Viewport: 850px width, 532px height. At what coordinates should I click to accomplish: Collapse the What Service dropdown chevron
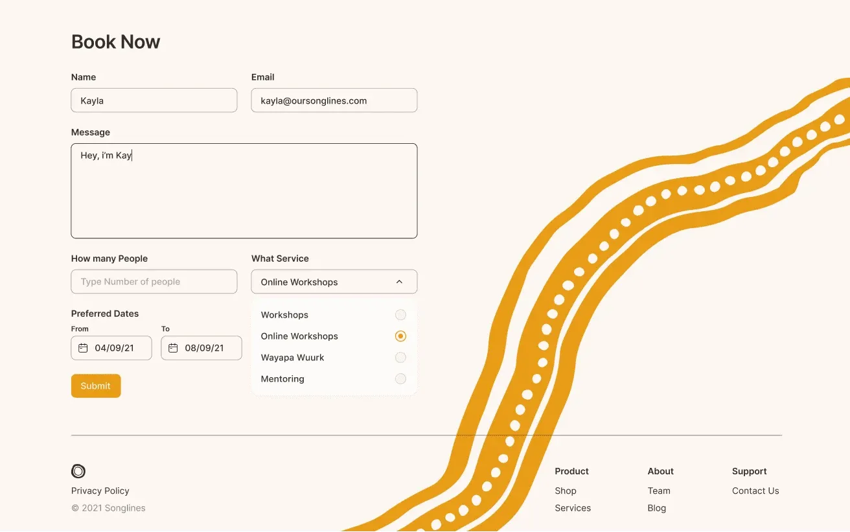pos(399,282)
